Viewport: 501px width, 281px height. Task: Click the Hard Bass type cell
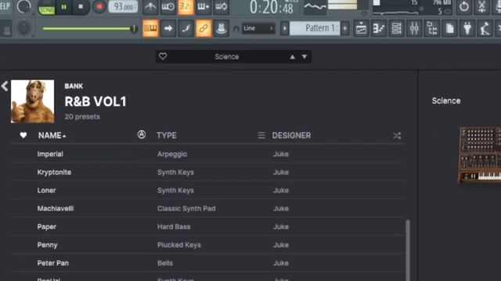(x=174, y=226)
